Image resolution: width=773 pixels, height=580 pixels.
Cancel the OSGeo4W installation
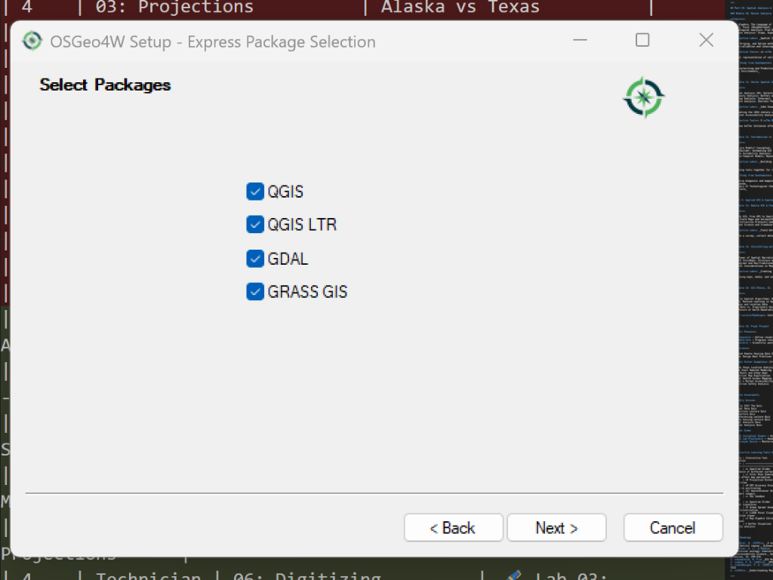tap(673, 527)
